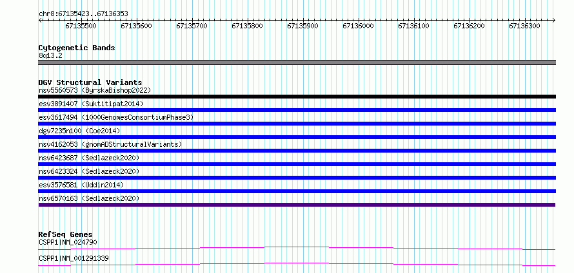574x273 pixels.
Task: Click the RefSeq Genes track heading
Action: (x=66, y=234)
